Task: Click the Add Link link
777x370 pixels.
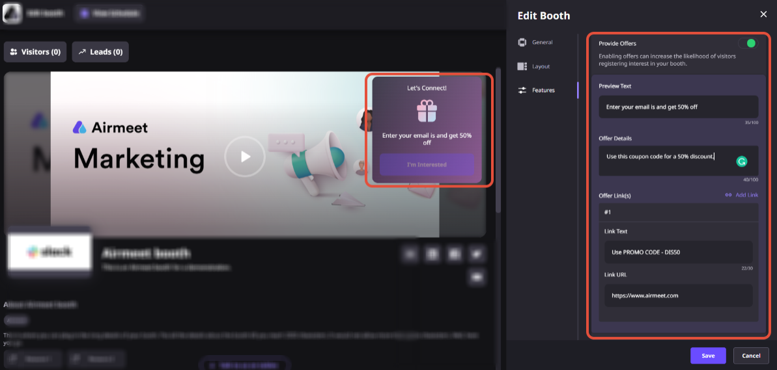Action: pyautogui.click(x=741, y=195)
